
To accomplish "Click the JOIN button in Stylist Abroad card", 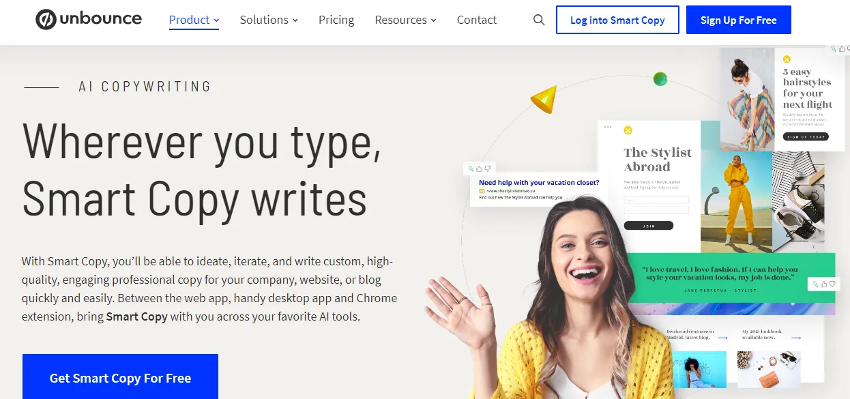I will [x=648, y=226].
